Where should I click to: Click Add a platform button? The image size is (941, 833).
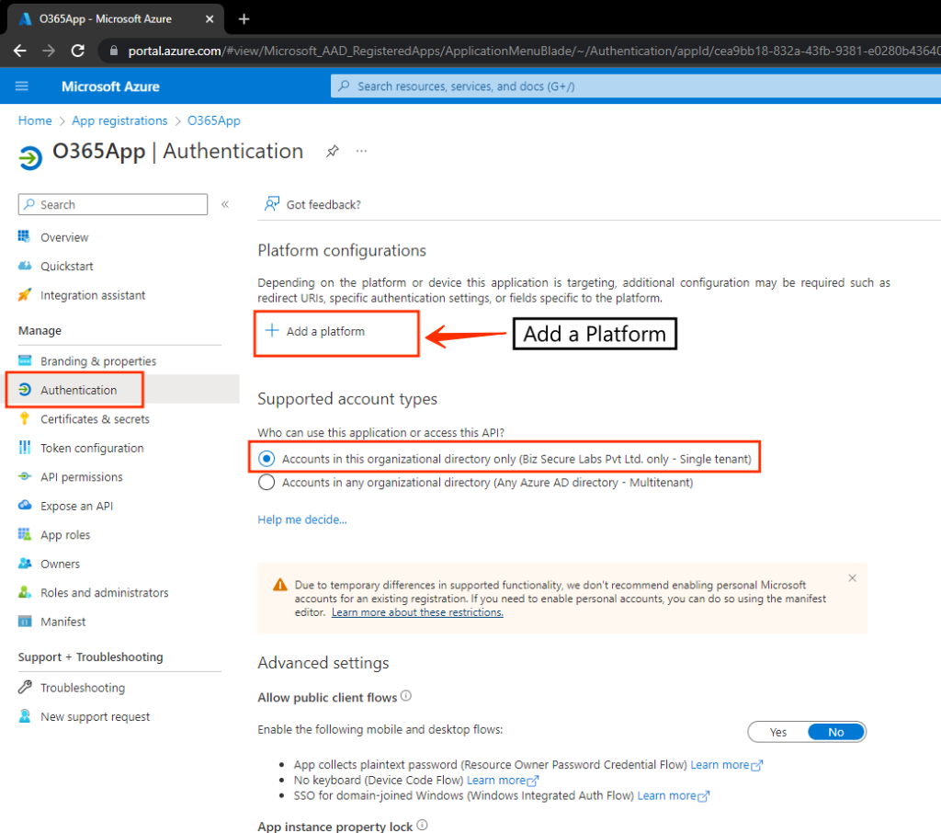coord(315,332)
